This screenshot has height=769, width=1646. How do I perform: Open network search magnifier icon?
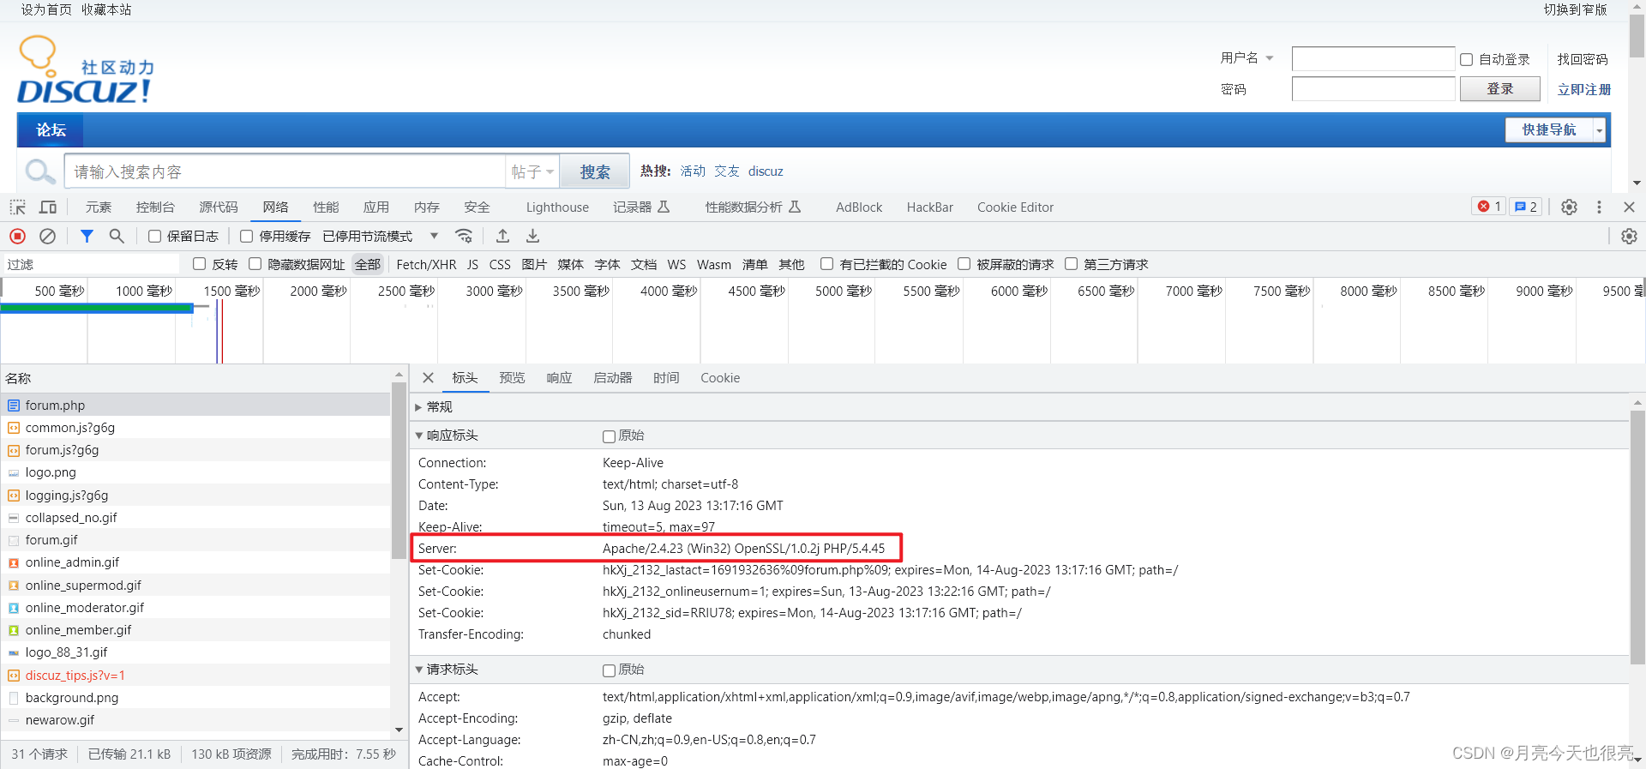pos(117,236)
